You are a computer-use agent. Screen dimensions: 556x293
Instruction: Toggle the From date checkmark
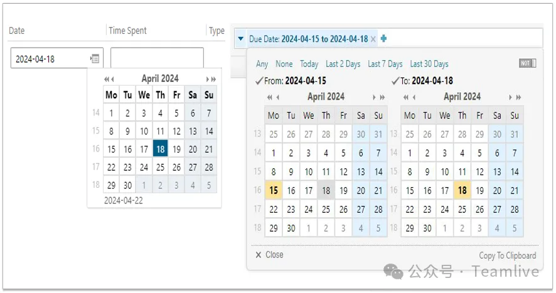(x=259, y=81)
